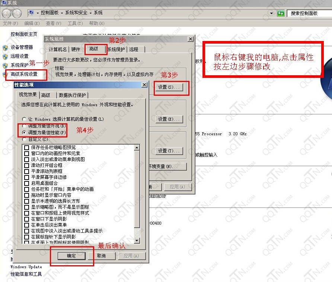Expand the breadcrumb arrow after 系统和安全
Viewport: 332px width, 282px height.
tap(90, 13)
